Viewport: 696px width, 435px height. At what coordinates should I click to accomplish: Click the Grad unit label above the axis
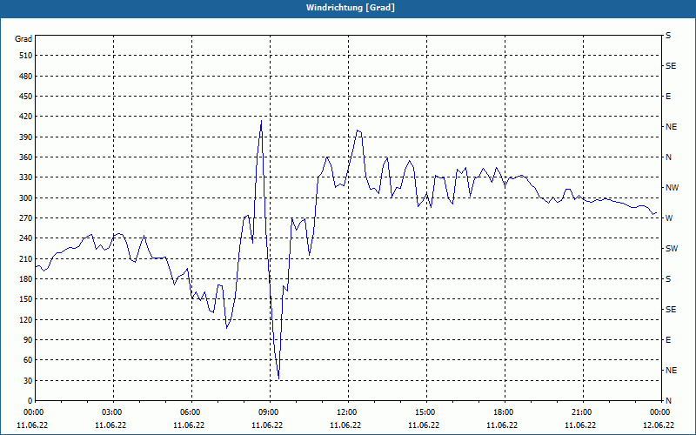click(23, 39)
